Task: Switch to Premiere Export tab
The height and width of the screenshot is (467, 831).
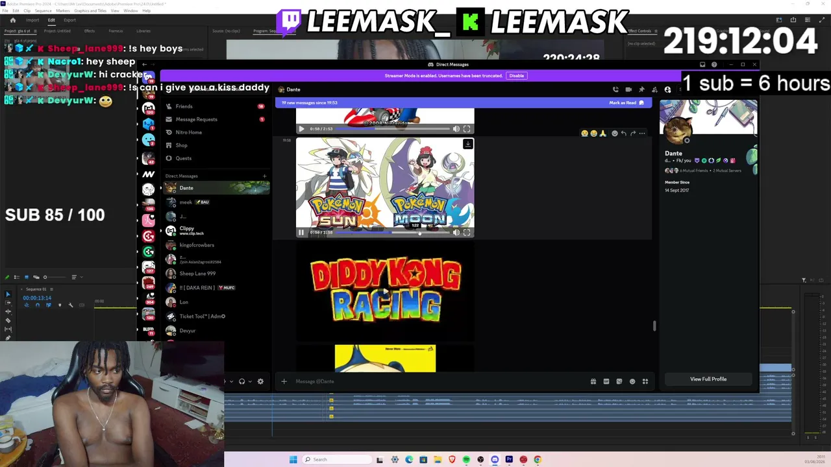Action: (69, 20)
